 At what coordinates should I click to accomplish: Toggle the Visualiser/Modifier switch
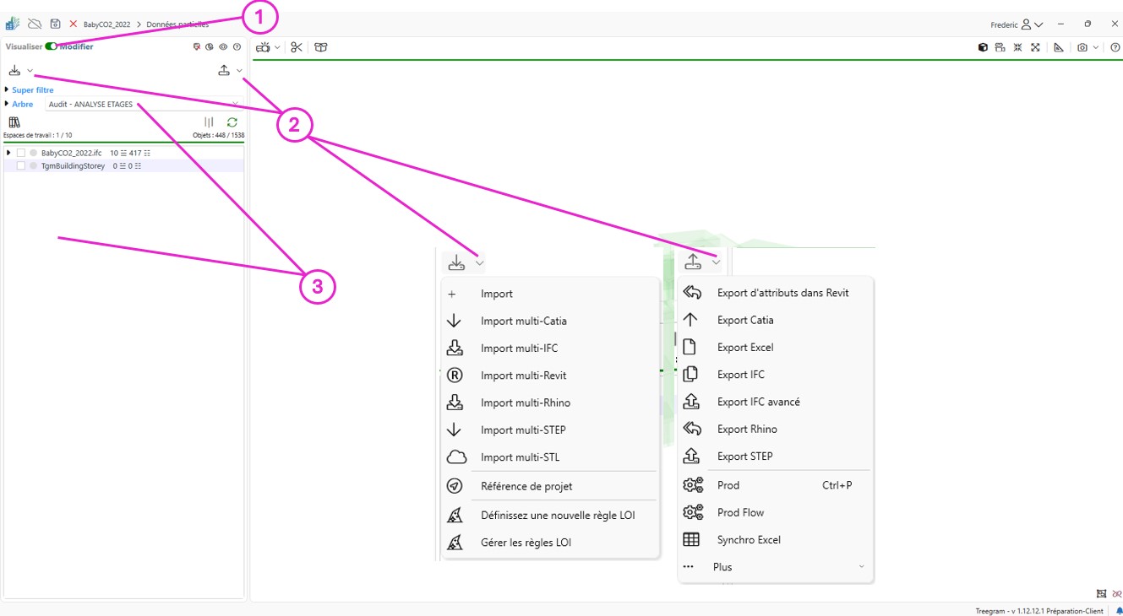(52, 47)
